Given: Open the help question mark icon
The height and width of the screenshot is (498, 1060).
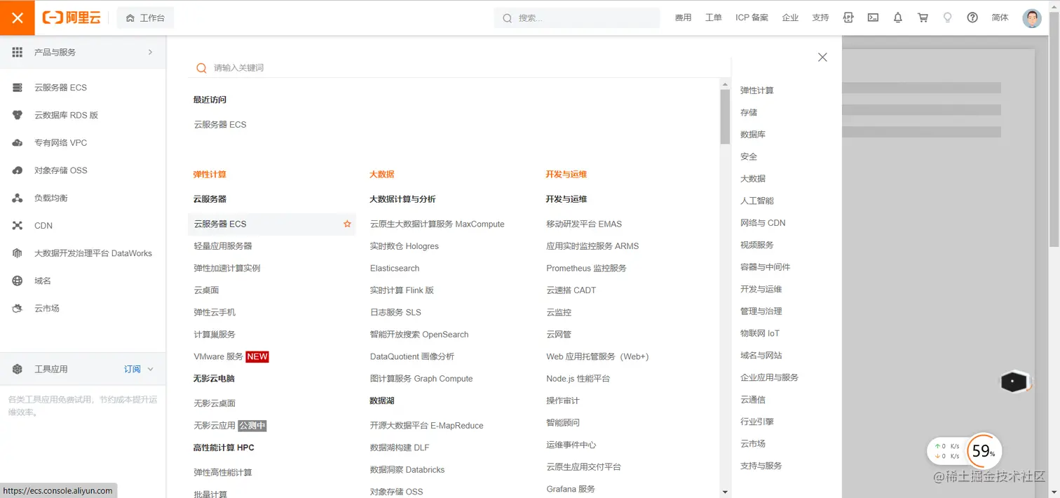Looking at the screenshot, I should pyautogui.click(x=972, y=18).
